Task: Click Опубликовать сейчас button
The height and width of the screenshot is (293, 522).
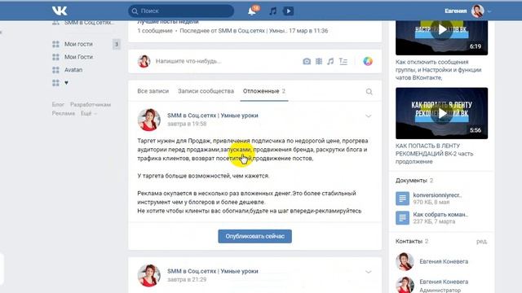Action: click(x=254, y=236)
